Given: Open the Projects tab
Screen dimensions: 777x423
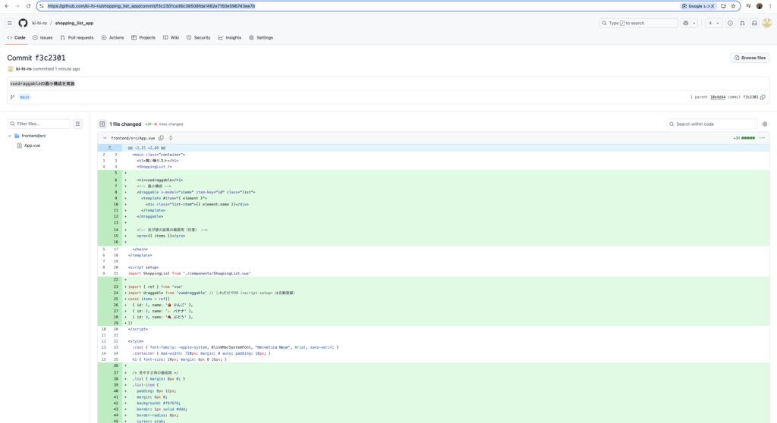Looking at the screenshot, I should 143,38.
